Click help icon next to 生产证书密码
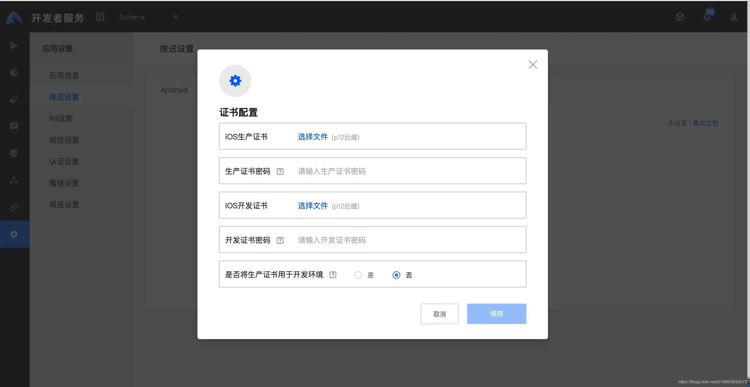The width and height of the screenshot is (750, 387). coord(280,171)
